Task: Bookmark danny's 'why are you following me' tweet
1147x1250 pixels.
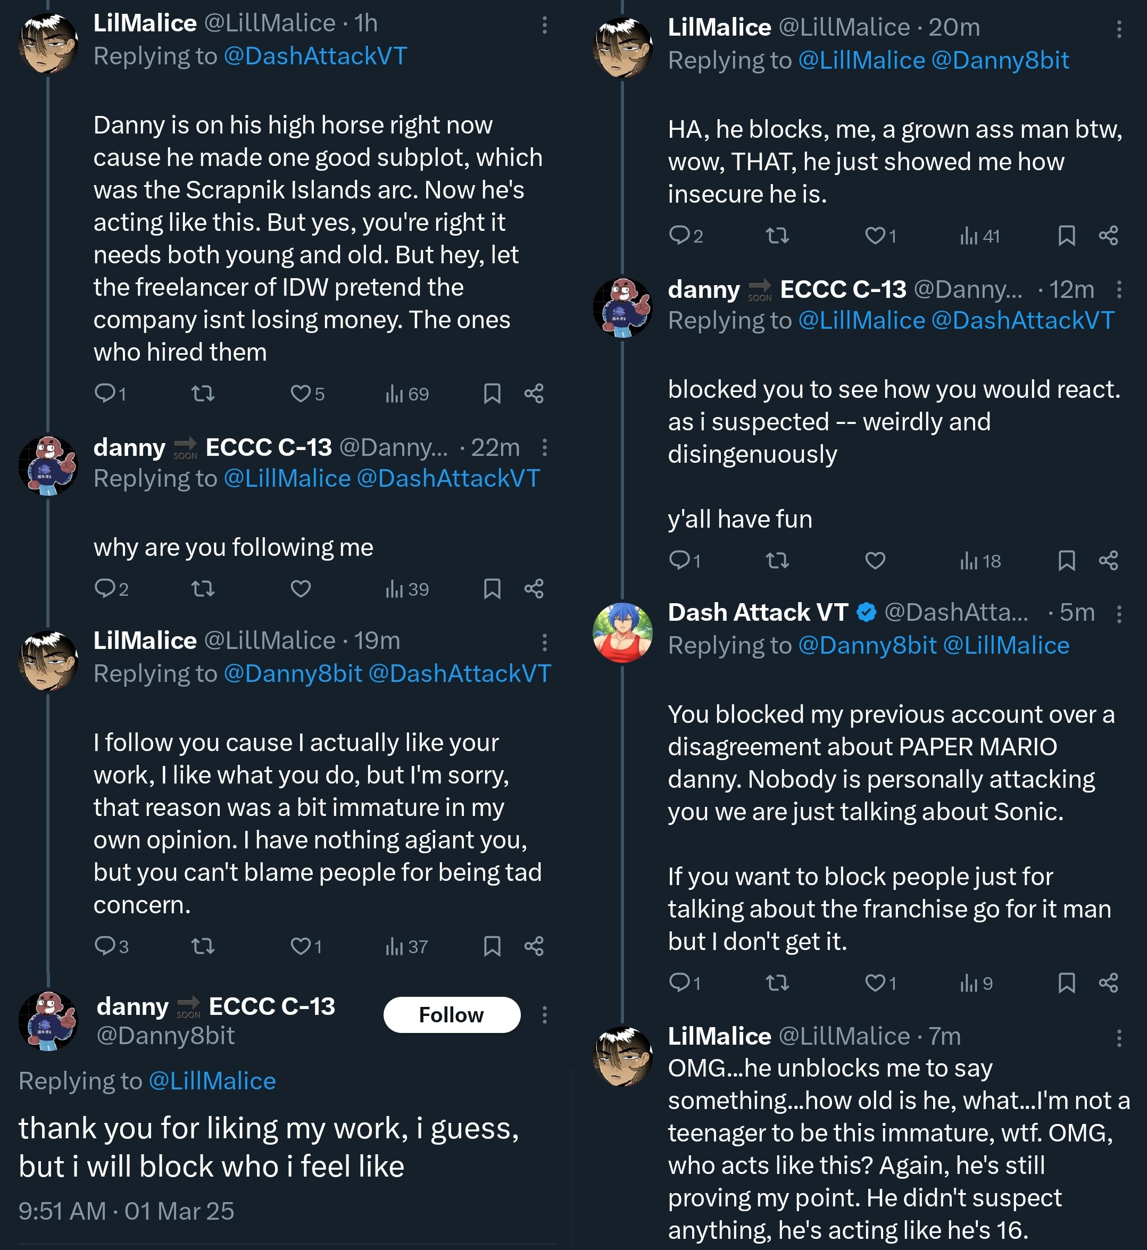Action: pos(492,588)
